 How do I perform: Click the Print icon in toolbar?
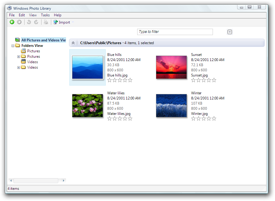click(46, 22)
